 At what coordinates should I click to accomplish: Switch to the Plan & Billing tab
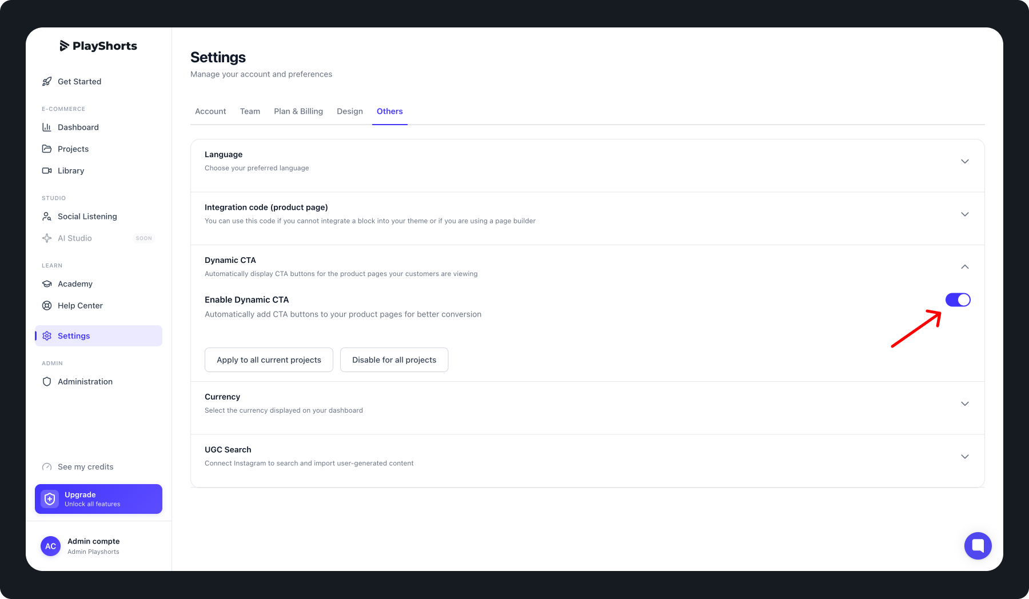[x=298, y=111]
